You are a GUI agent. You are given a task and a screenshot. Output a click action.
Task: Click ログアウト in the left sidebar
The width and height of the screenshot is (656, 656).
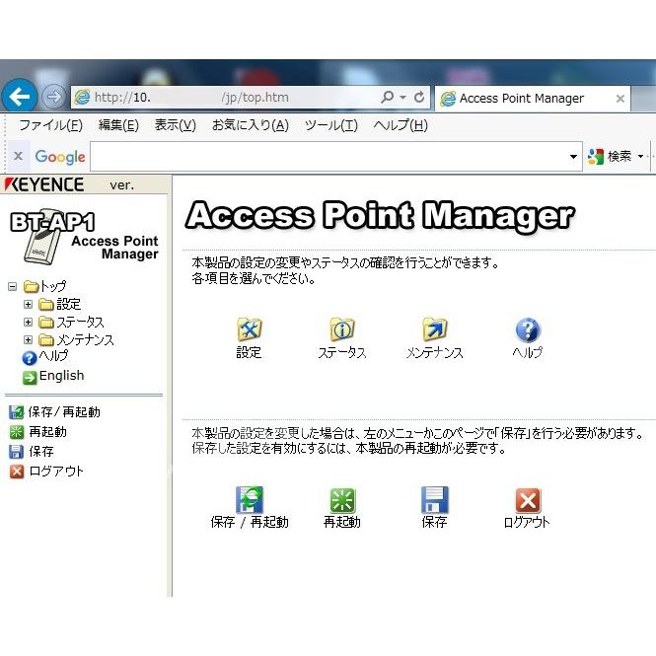pyautogui.click(x=55, y=471)
